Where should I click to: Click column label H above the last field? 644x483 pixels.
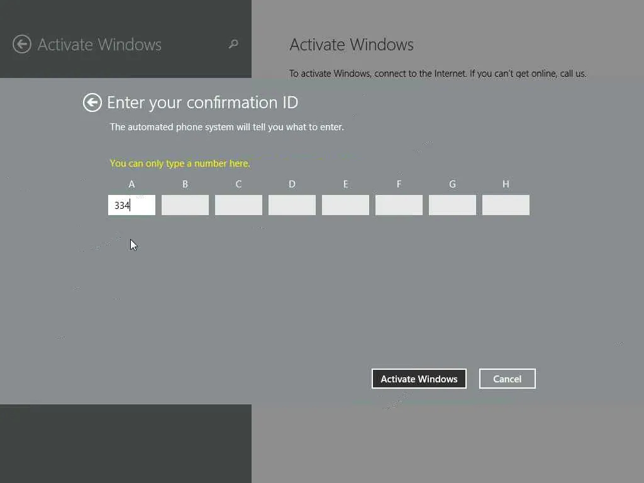[x=506, y=184]
